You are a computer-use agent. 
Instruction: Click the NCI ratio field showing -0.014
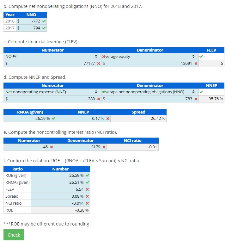(60, 203)
